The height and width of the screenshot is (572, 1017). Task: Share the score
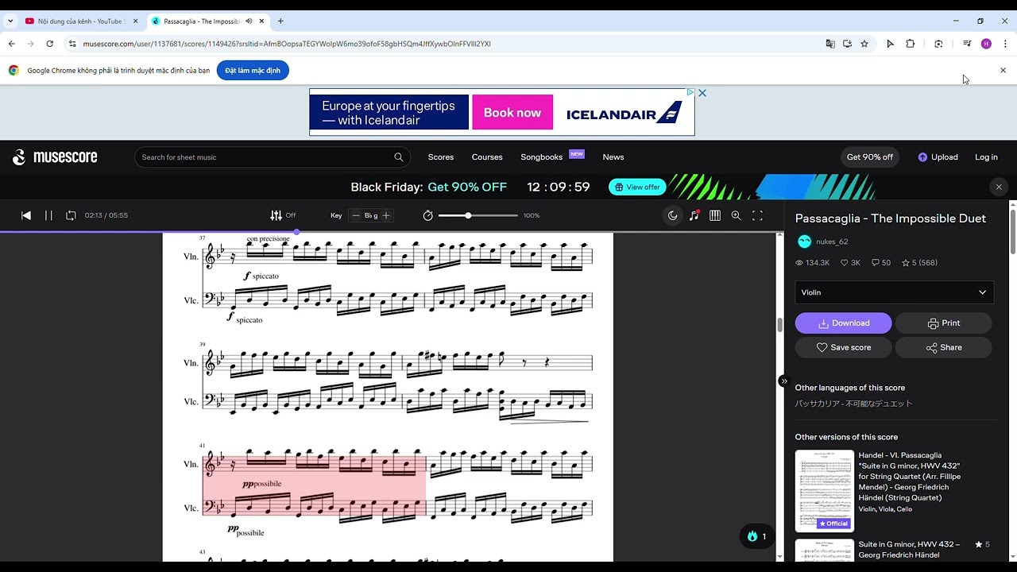[x=944, y=347]
